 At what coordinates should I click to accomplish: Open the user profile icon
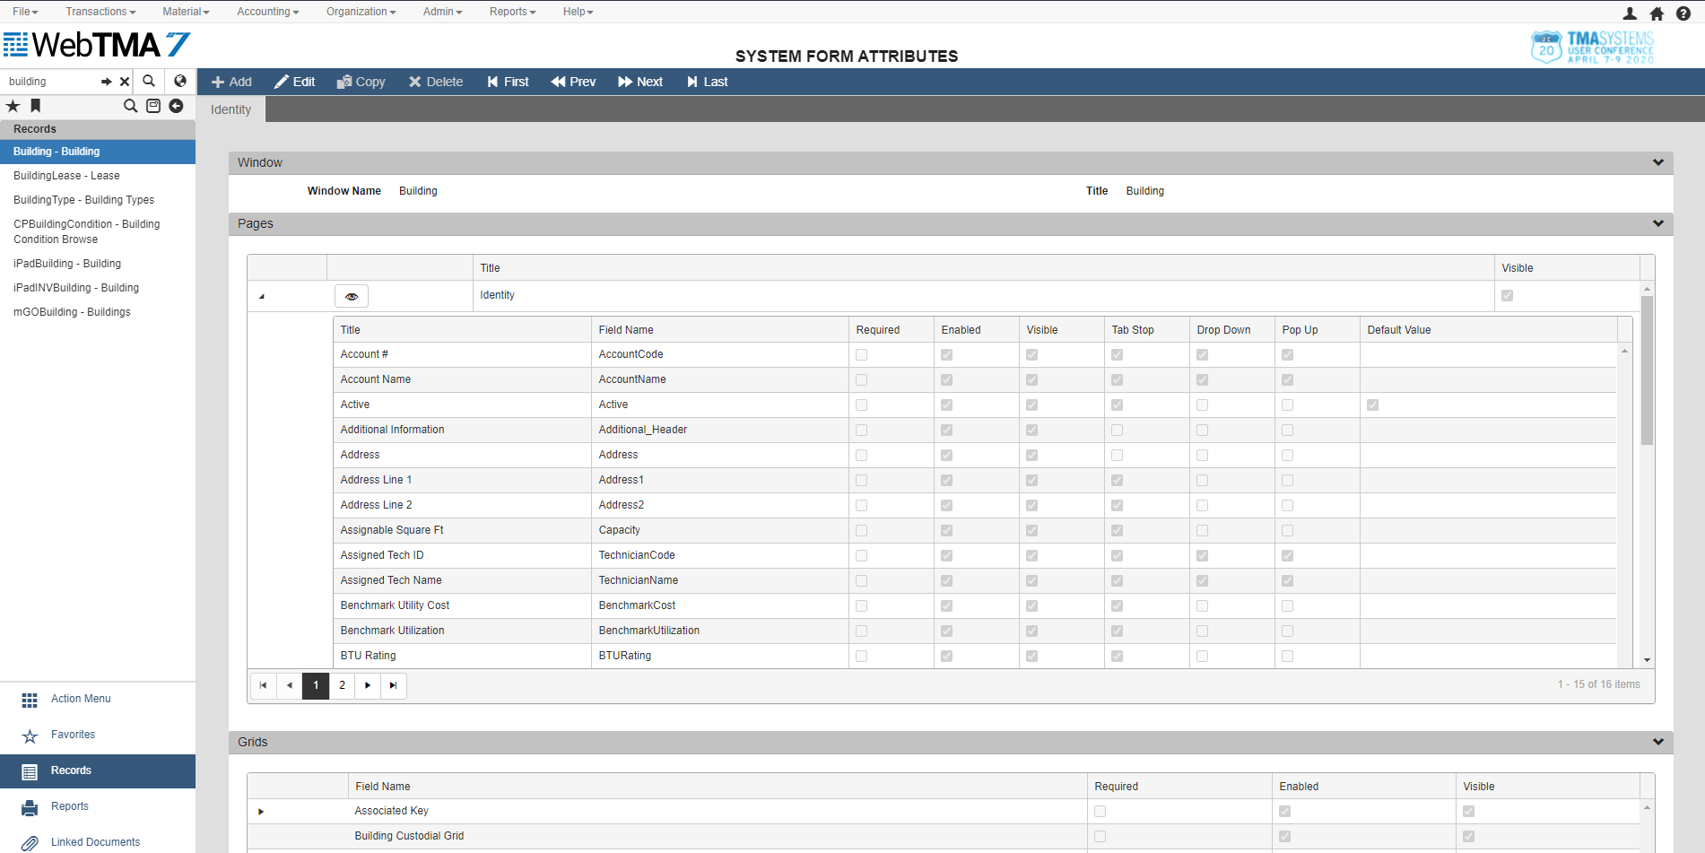1628,13
